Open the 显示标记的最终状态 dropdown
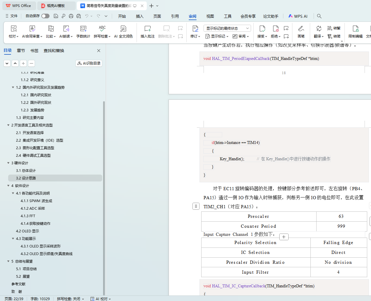The height and width of the screenshot is (301, 371). click(x=227, y=28)
